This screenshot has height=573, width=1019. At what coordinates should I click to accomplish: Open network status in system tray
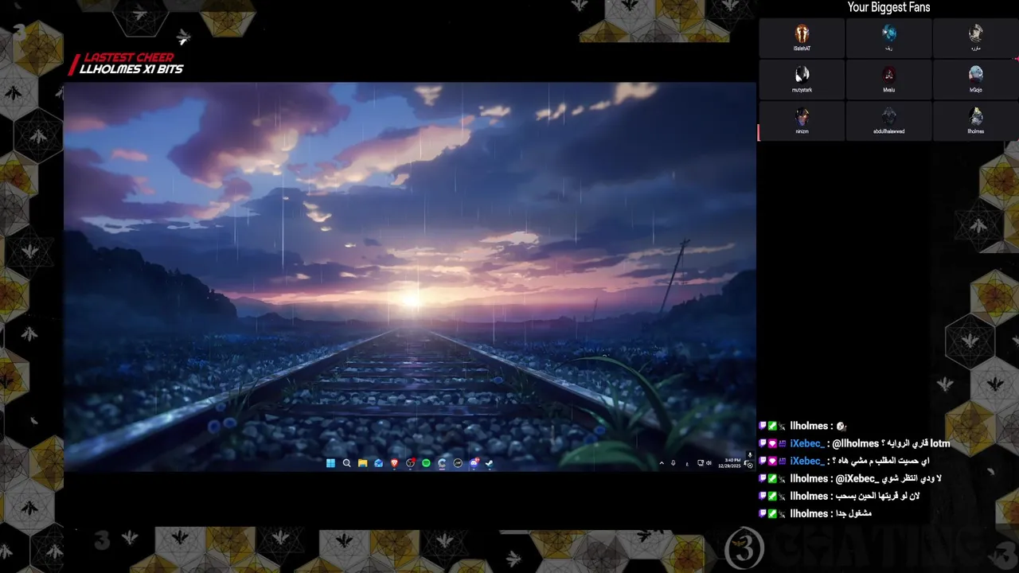701,463
